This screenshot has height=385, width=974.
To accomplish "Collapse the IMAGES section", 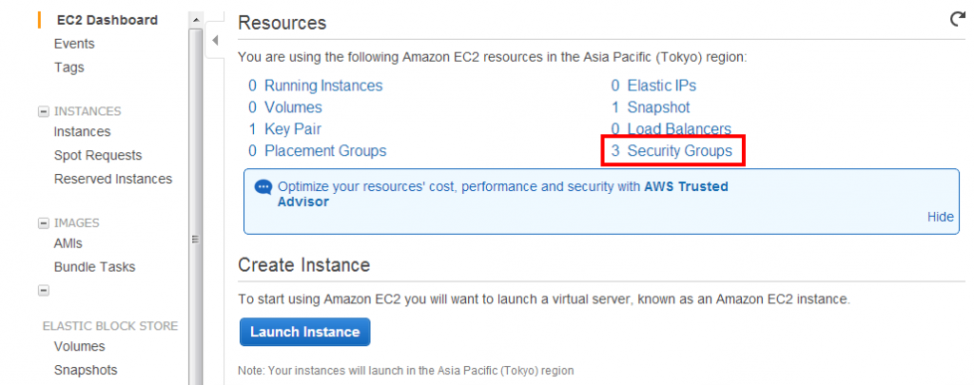I will 44,223.
